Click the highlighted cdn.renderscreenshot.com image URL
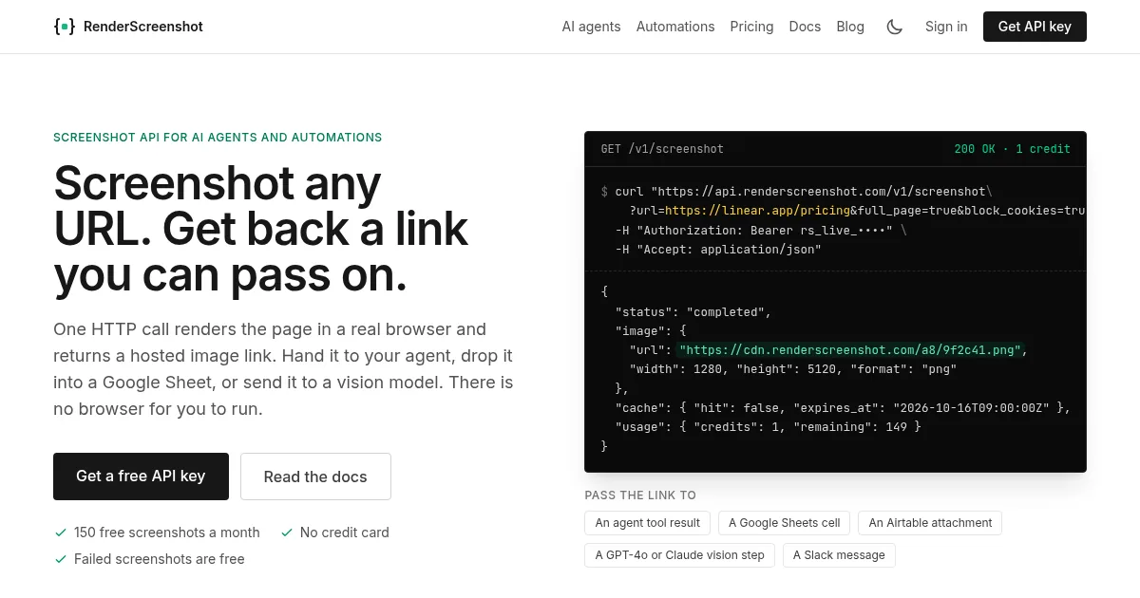1140x598 pixels. 850,350
